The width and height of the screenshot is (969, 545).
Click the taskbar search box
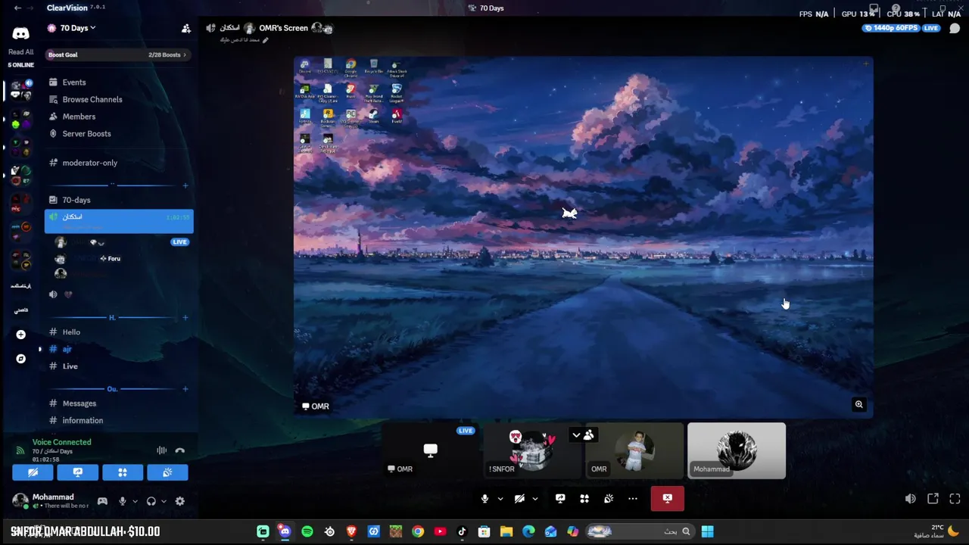click(x=640, y=531)
